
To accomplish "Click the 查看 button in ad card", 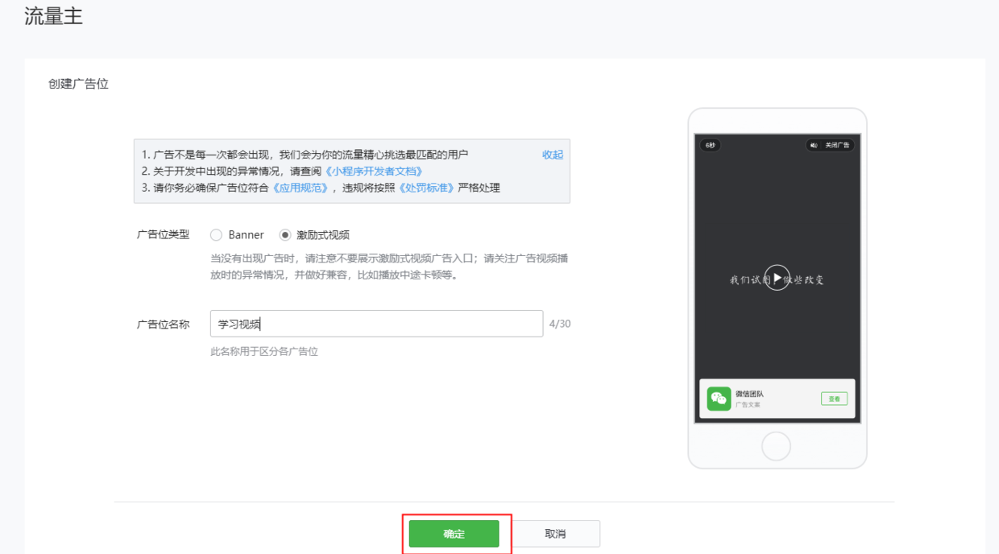I will 834,399.
